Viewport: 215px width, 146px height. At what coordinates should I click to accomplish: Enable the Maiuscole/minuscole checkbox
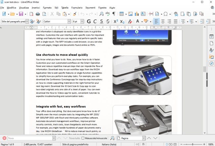click(x=83, y=138)
